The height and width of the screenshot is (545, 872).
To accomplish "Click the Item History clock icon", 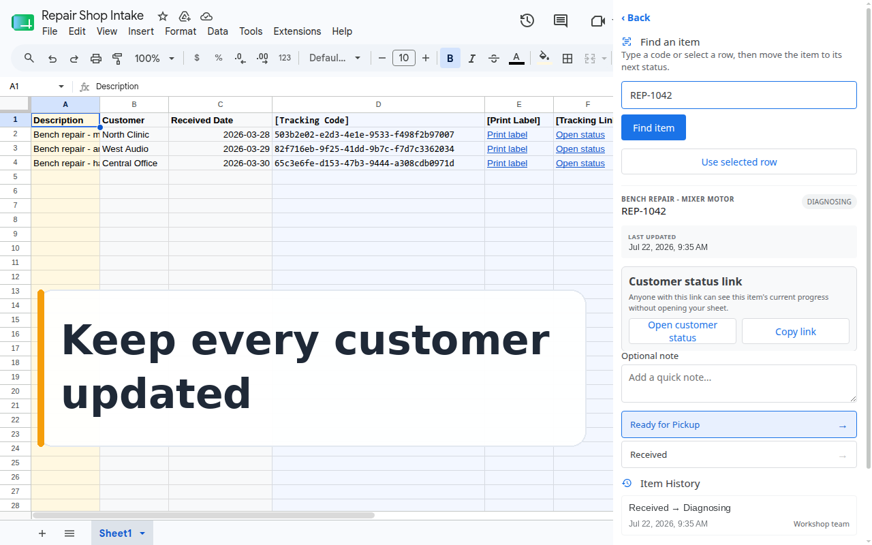I will click(627, 483).
